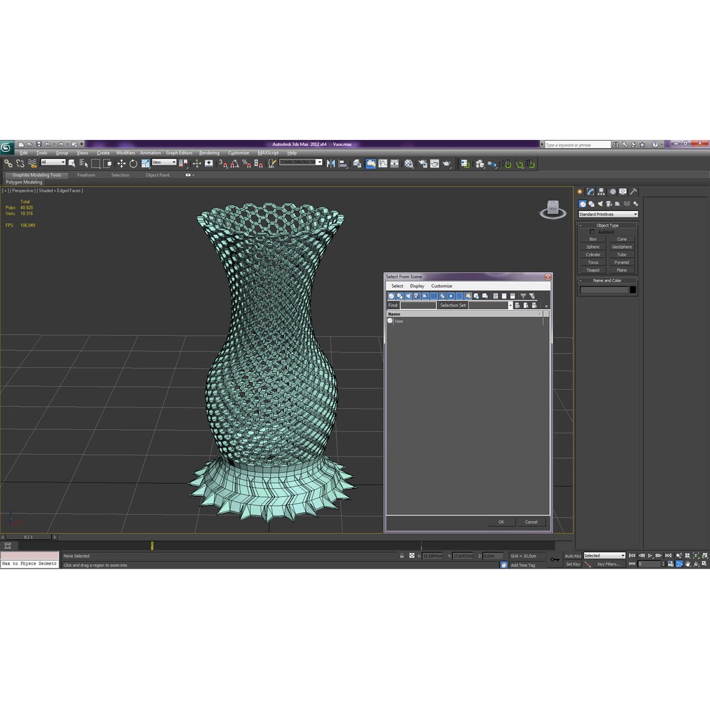Open the Standard Primitives dropdown
The width and height of the screenshot is (710, 710).
(x=607, y=214)
